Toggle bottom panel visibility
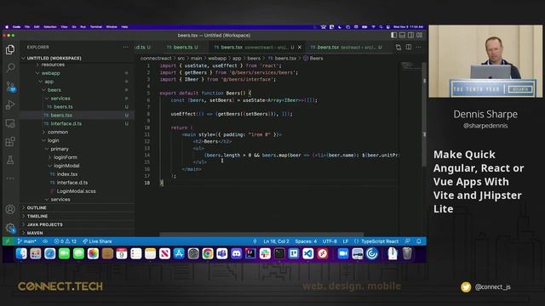The width and height of the screenshot is (545, 306). click(402, 35)
